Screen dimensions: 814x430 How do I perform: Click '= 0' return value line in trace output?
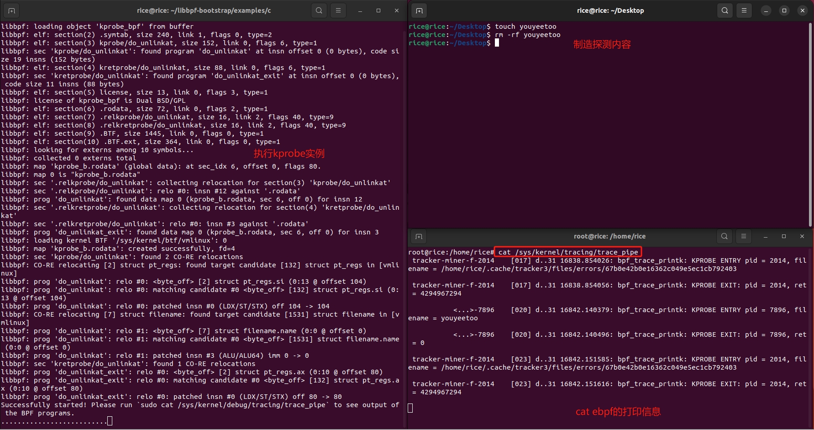pos(418,343)
